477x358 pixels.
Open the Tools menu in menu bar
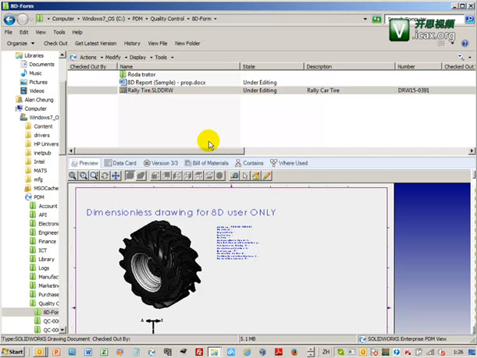click(x=59, y=32)
